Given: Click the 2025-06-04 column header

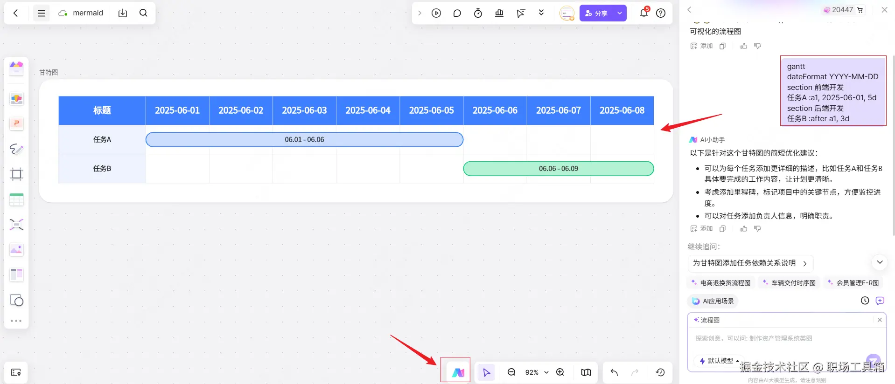Looking at the screenshot, I should click(x=368, y=110).
